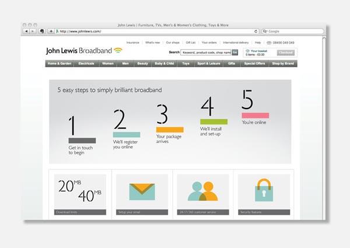The width and height of the screenshot is (350, 248).
Task: Follow the Your orders link
Action: tap(209, 43)
